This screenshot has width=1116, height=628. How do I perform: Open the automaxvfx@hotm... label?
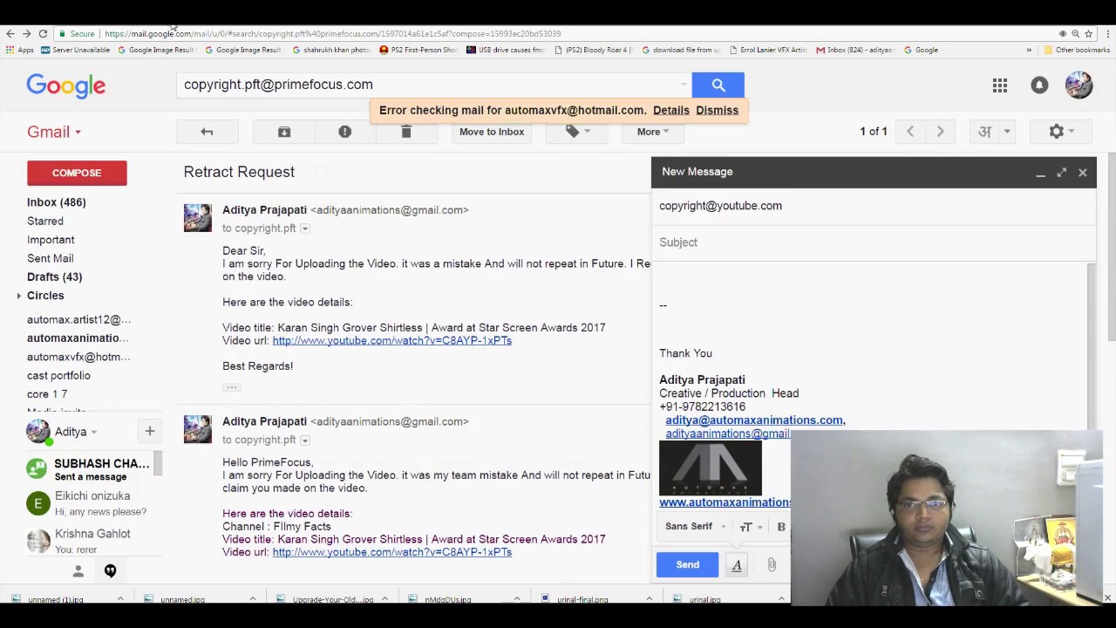(78, 357)
